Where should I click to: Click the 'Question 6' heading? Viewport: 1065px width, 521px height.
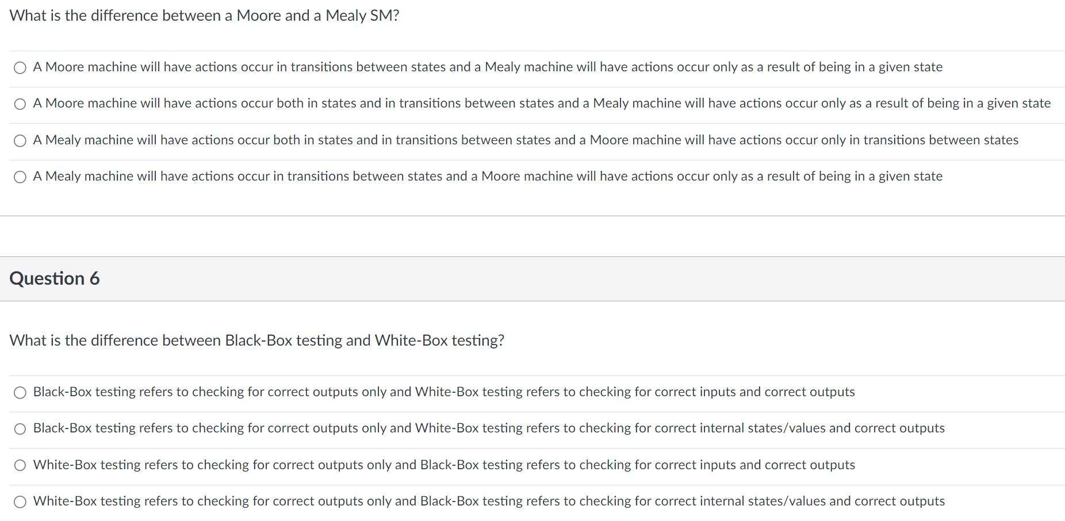point(55,279)
